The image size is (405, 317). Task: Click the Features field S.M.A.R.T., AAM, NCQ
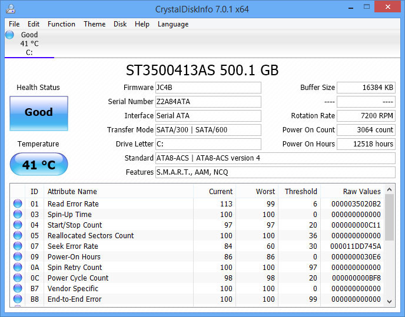click(x=275, y=172)
